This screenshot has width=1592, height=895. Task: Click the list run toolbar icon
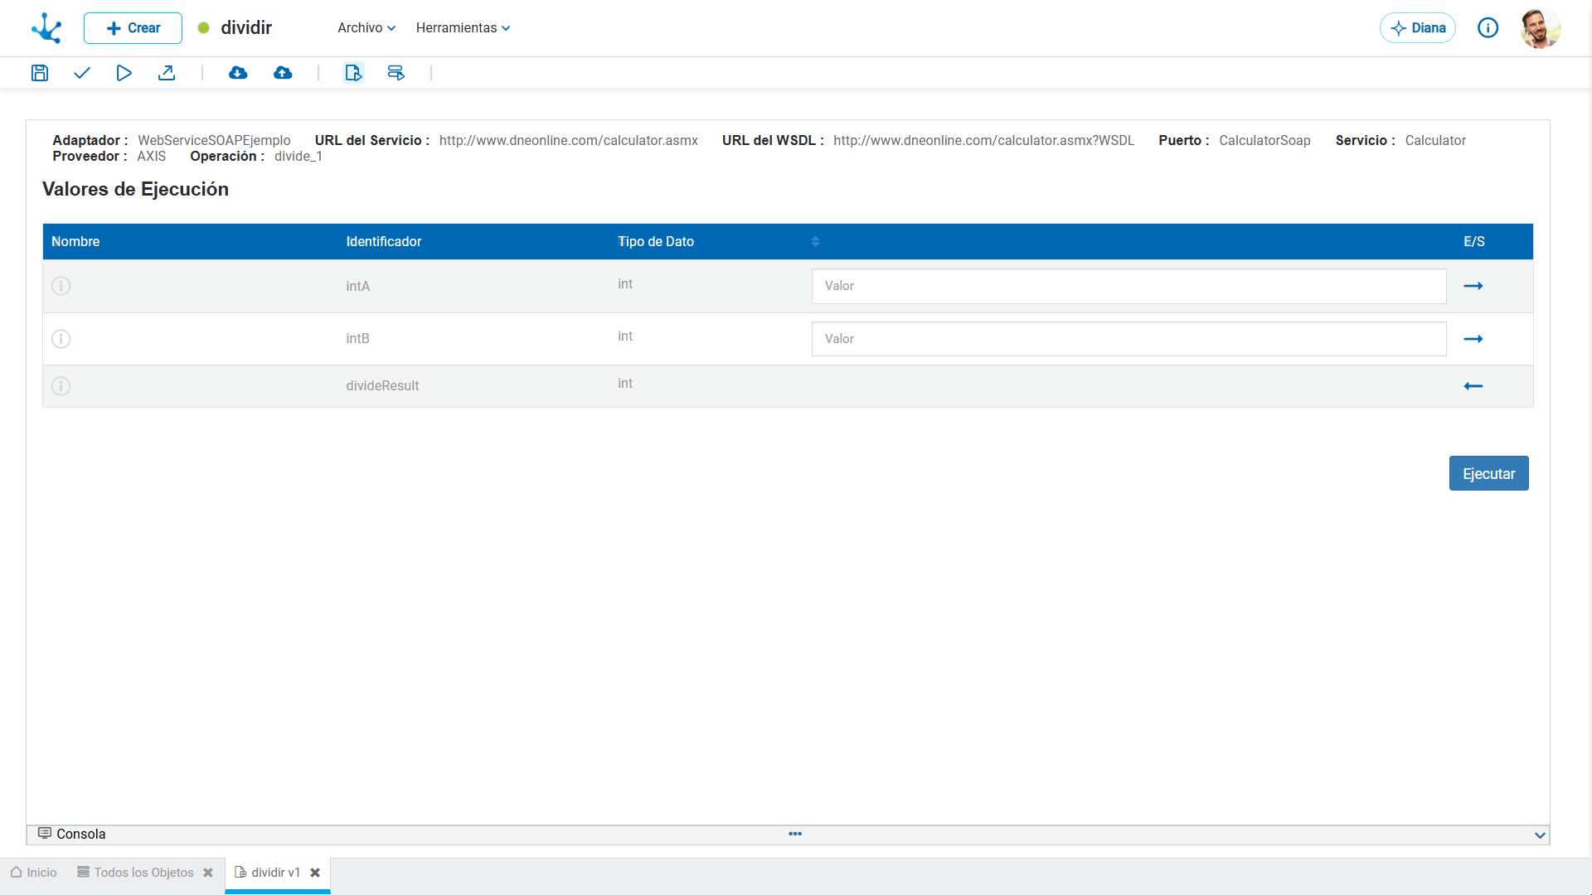tap(396, 73)
